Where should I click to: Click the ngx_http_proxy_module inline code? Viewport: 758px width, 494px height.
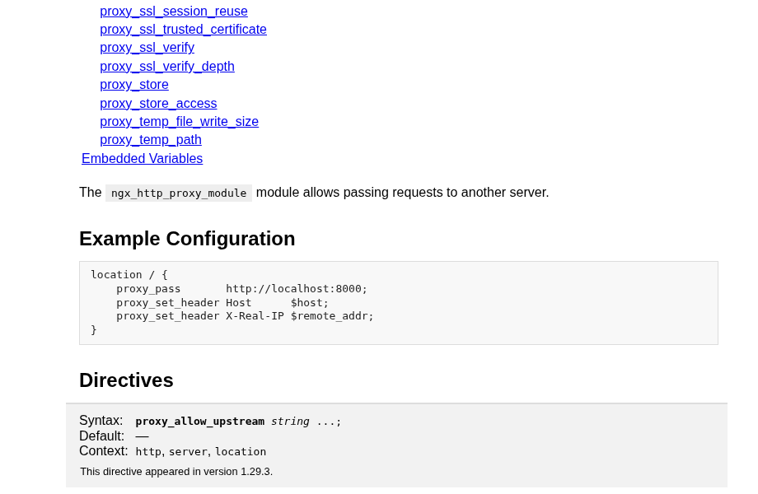[179, 193]
